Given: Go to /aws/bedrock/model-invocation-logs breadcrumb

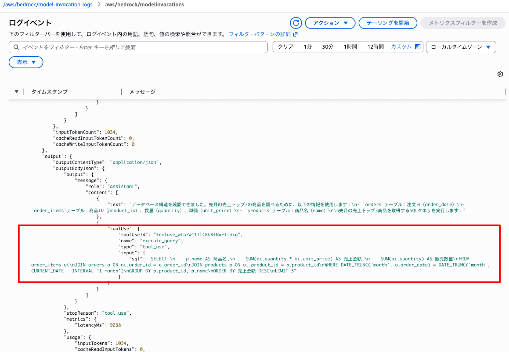Looking at the screenshot, I should click(48, 5).
